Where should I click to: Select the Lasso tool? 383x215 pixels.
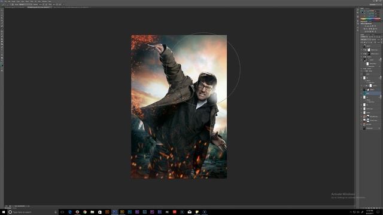pos(2,15)
